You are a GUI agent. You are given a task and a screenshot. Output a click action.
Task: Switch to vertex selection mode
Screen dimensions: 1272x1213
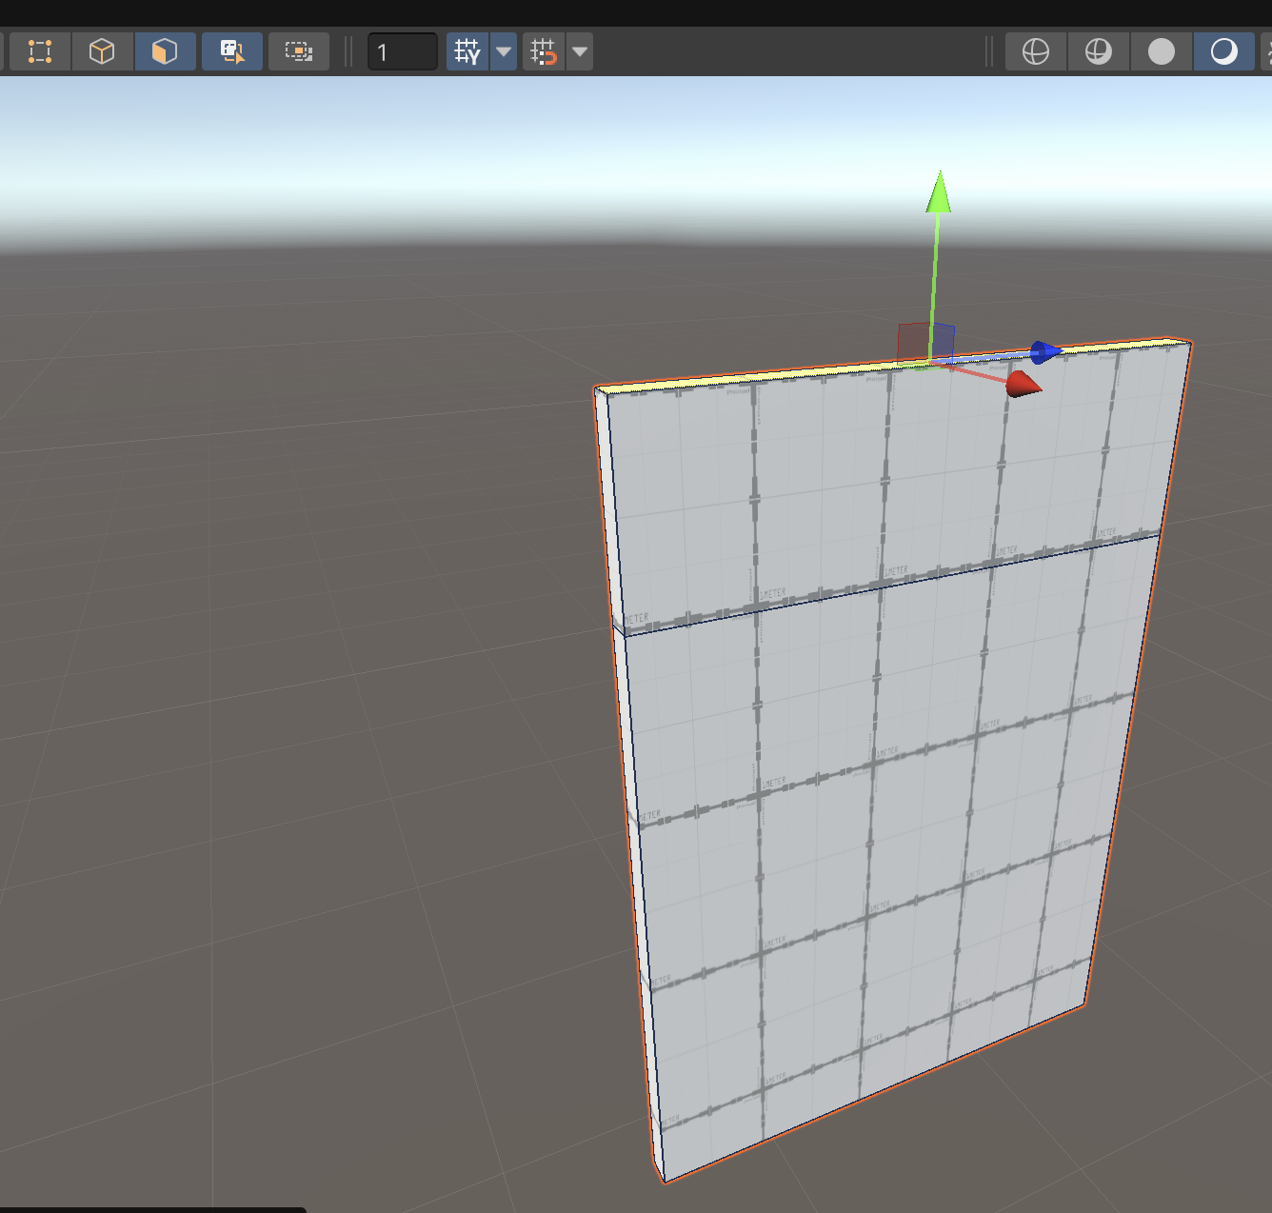point(39,51)
